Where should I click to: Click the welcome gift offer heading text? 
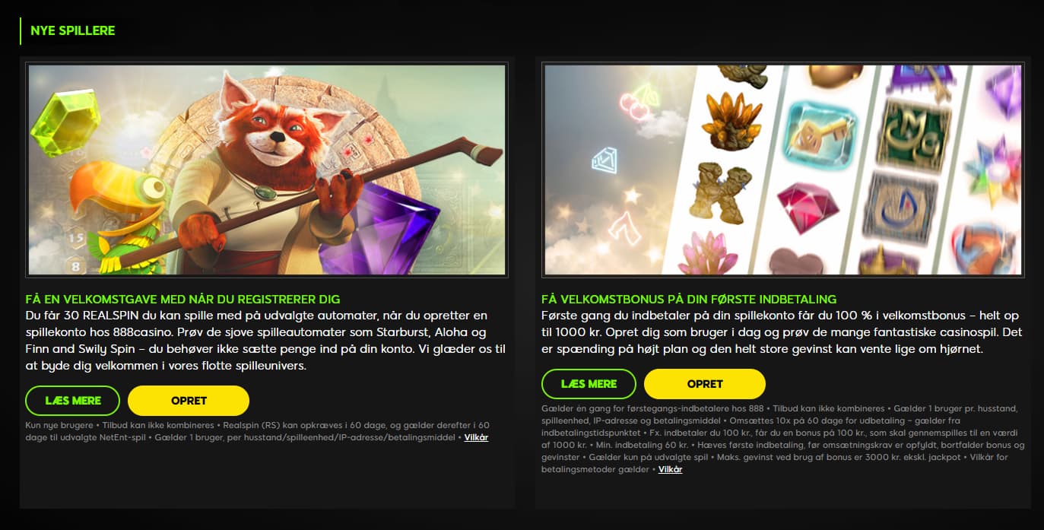tap(182, 299)
